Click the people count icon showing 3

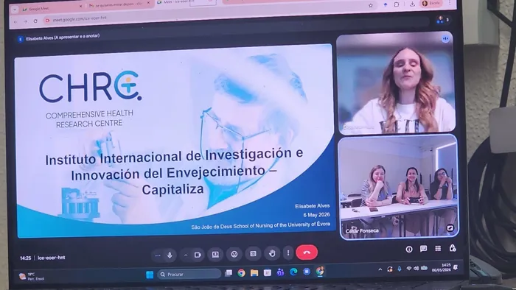coord(443,20)
